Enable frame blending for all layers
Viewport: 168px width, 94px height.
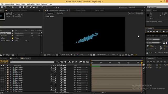click(x=73, y=62)
